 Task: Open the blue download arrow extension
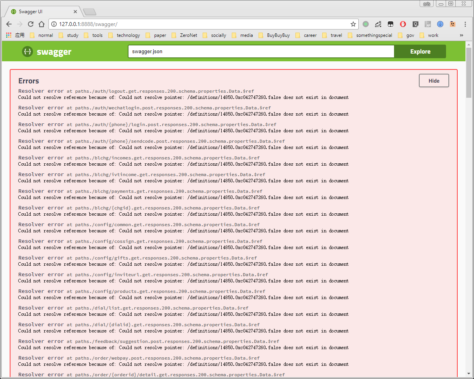[x=440, y=24]
